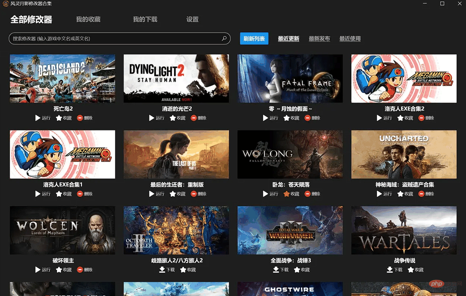Favorite the 最后的生还者:重制版 trainer

(178, 194)
